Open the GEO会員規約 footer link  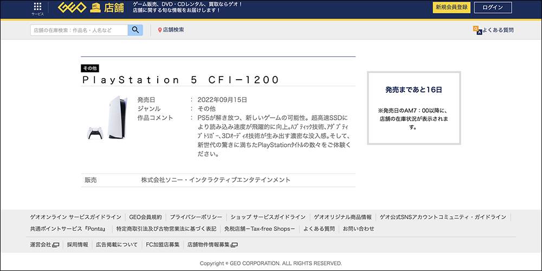coord(146,217)
